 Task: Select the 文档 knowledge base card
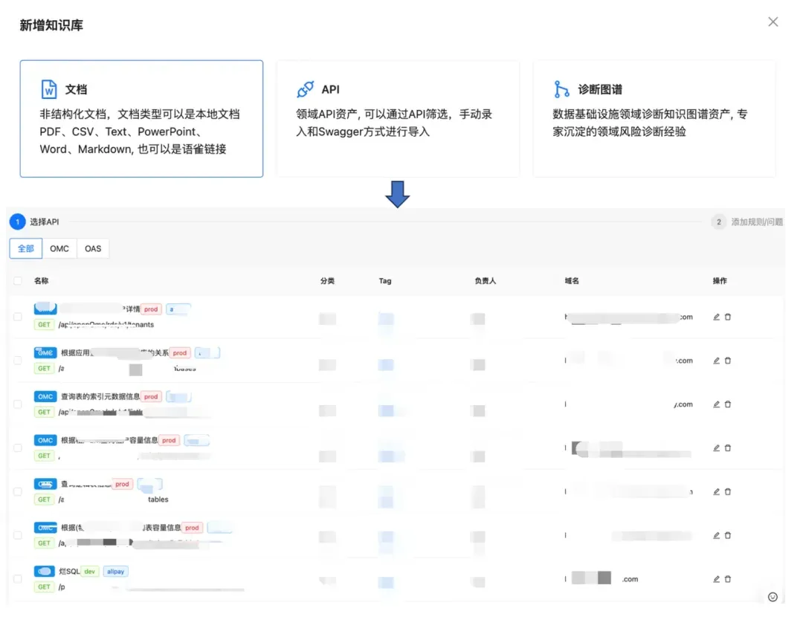141,119
